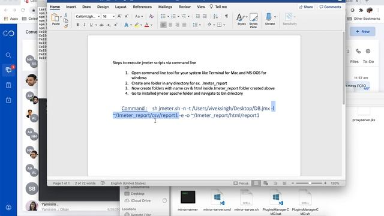Align text left
The height and width of the screenshot is (216, 384).
pyautogui.click(x=163, y=25)
